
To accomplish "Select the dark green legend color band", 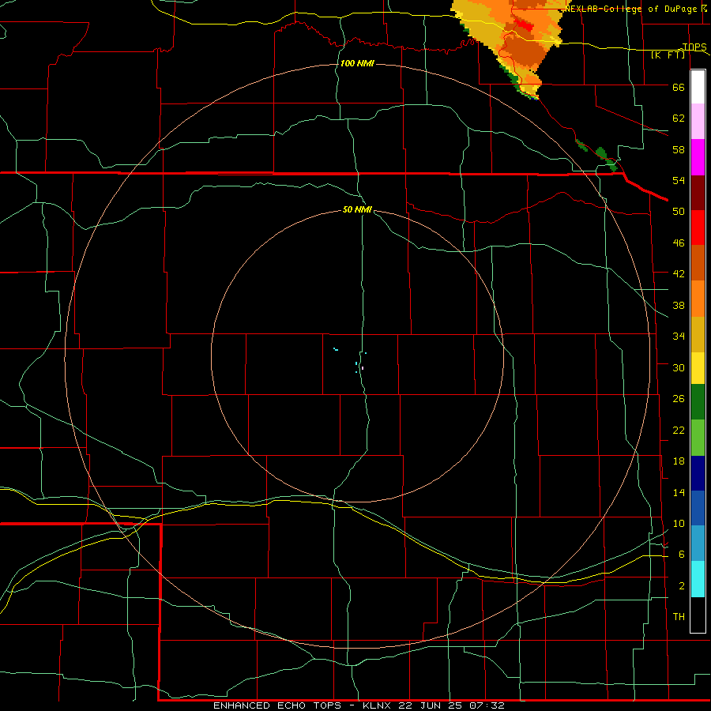I will pos(698,401).
